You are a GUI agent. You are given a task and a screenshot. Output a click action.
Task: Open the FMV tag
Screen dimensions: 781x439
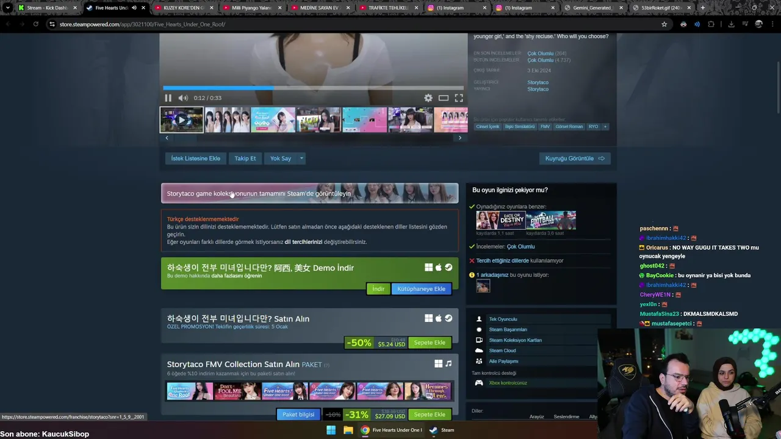(x=545, y=127)
